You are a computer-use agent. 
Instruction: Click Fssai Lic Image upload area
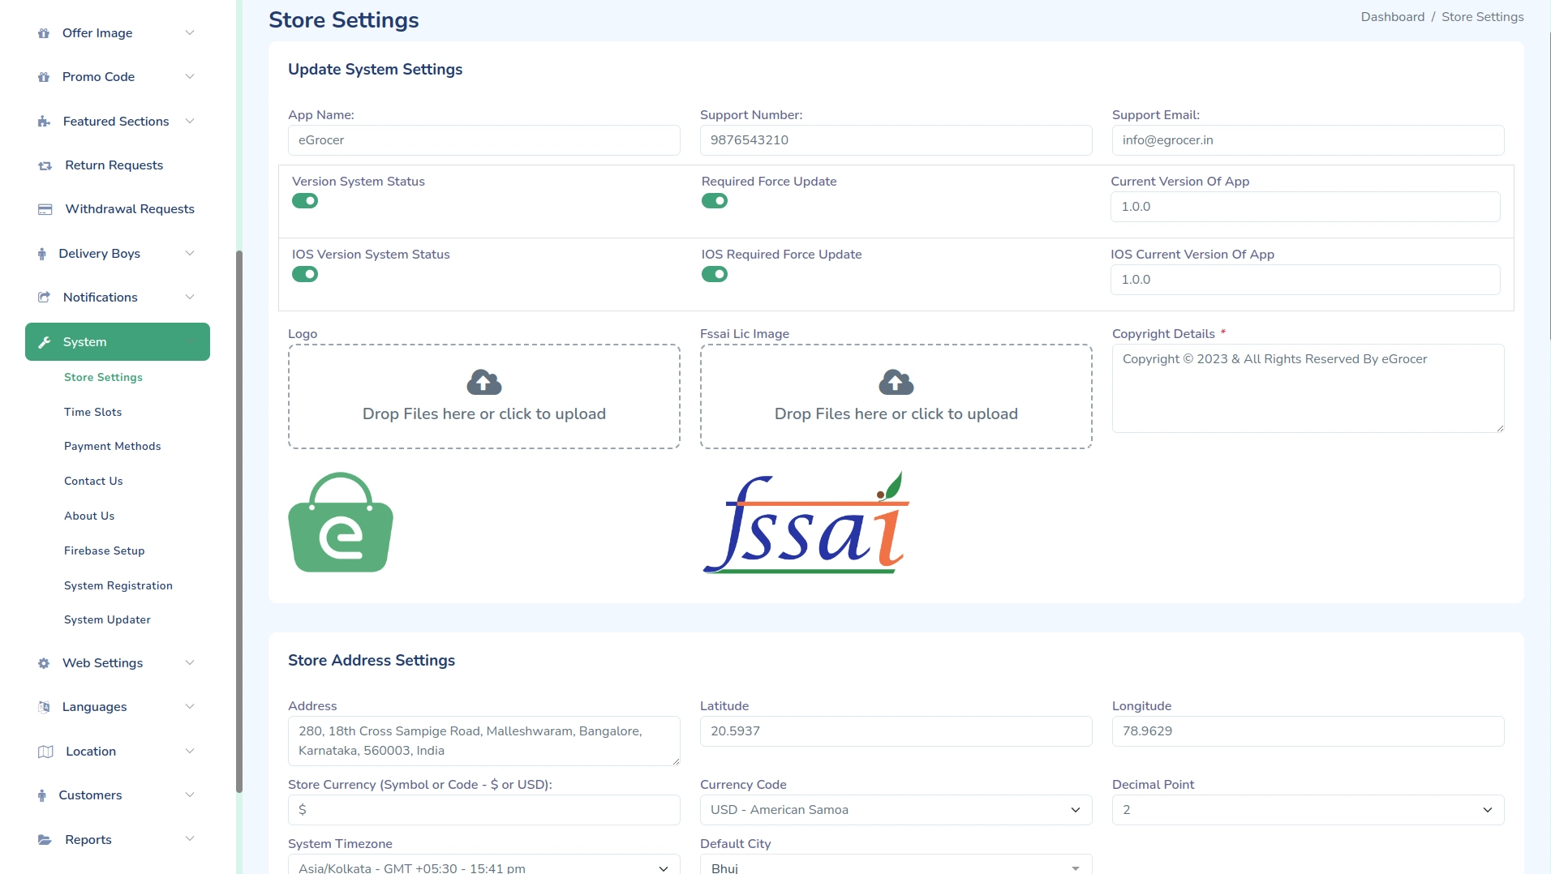click(896, 396)
